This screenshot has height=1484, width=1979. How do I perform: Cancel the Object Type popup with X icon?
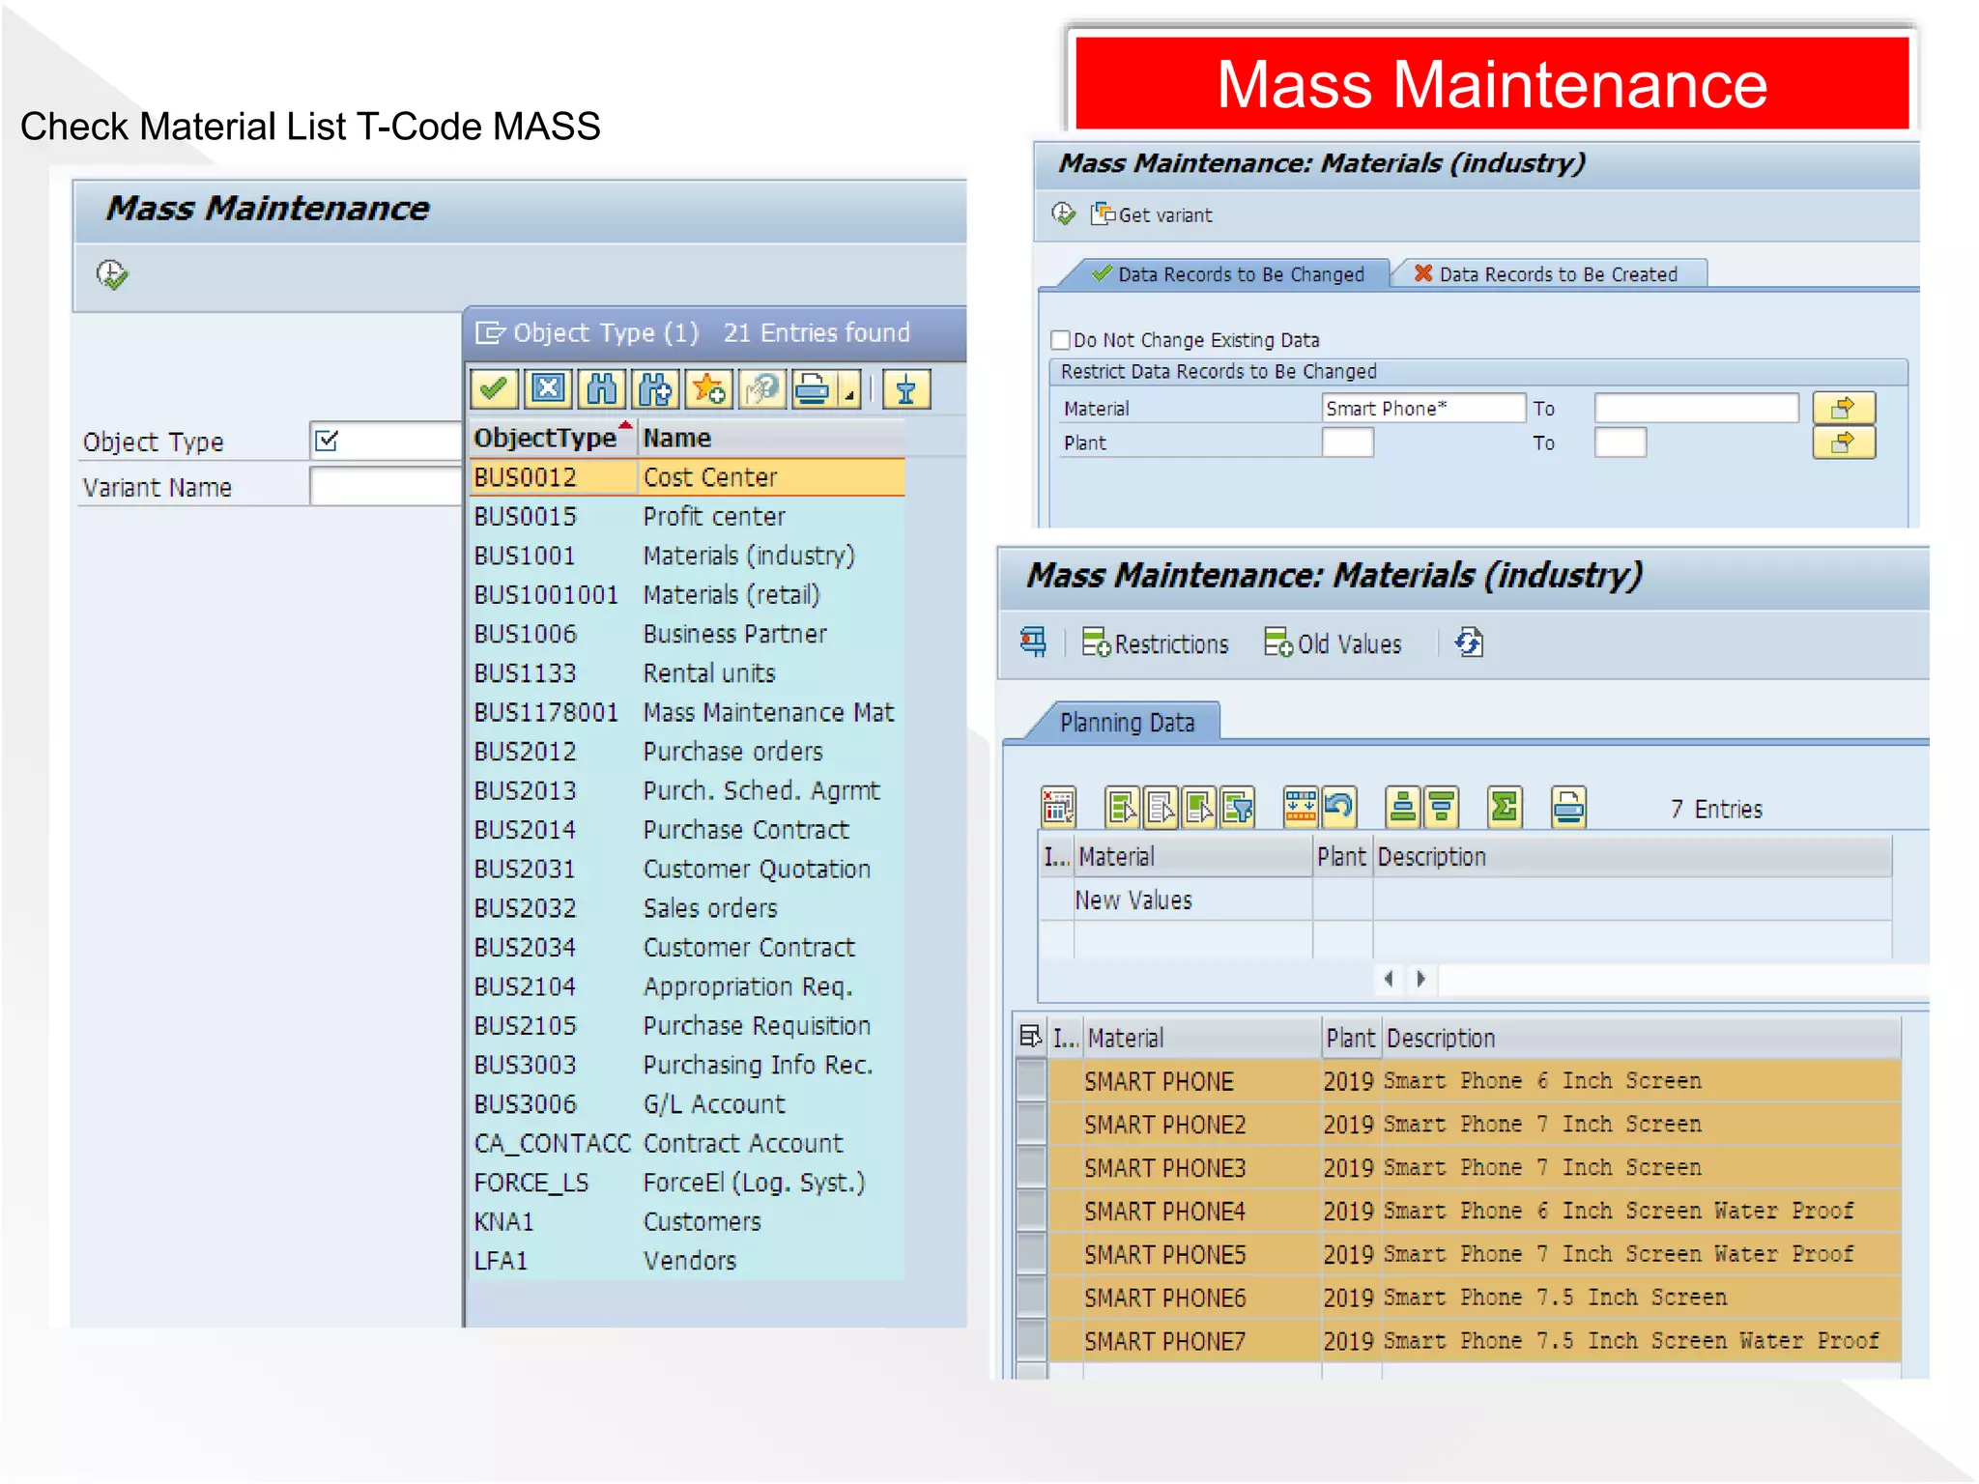pos(548,389)
